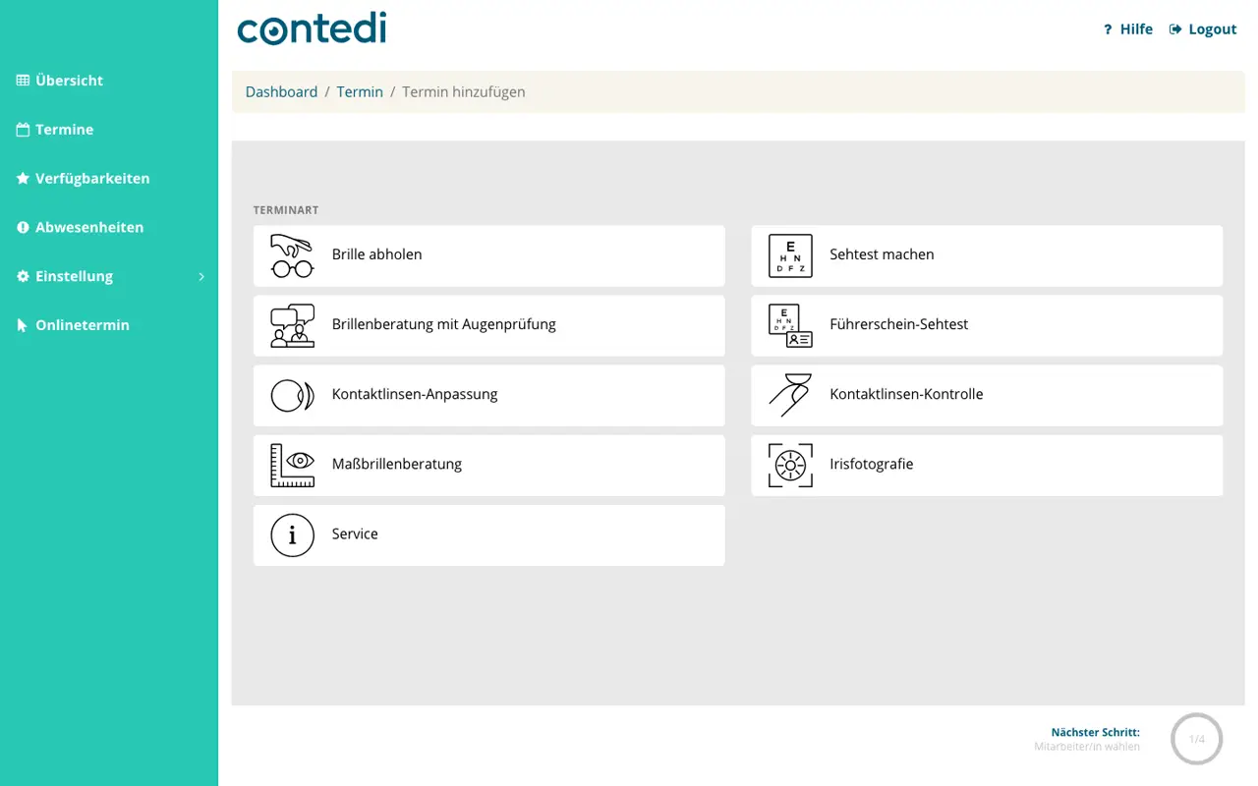Select the fingertip lens icon for Kontaktlinsen-Kontrolle
The width and height of the screenshot is (1258, 786).
[790, 395]
